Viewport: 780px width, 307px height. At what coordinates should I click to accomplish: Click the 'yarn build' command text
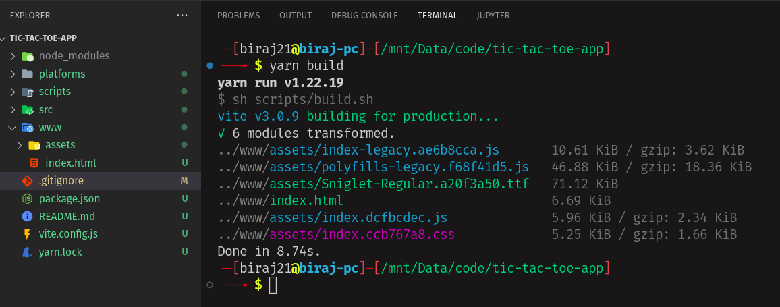pos(306,65)
